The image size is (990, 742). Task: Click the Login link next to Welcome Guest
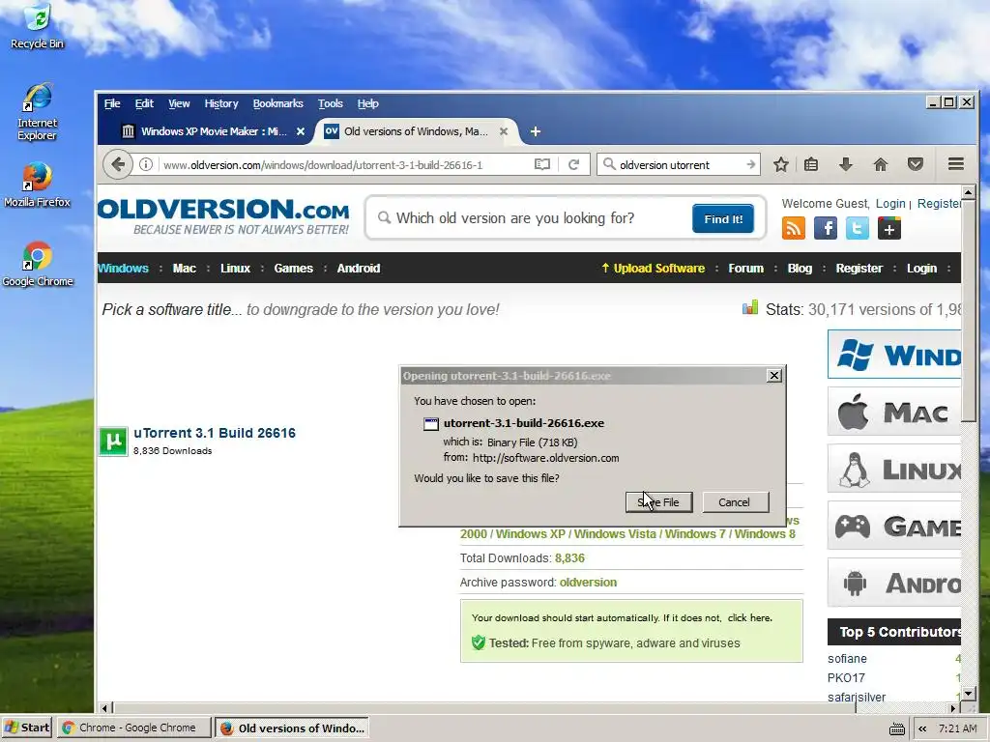click(890, 203)
